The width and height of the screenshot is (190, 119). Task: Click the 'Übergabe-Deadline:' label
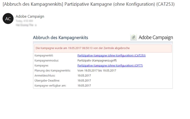pyautogui.click(x=47, y=80)
